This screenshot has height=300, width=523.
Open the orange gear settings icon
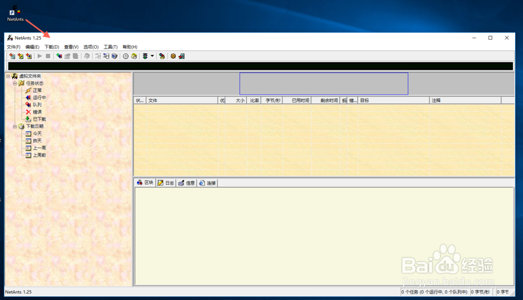[x=173, y=56]
